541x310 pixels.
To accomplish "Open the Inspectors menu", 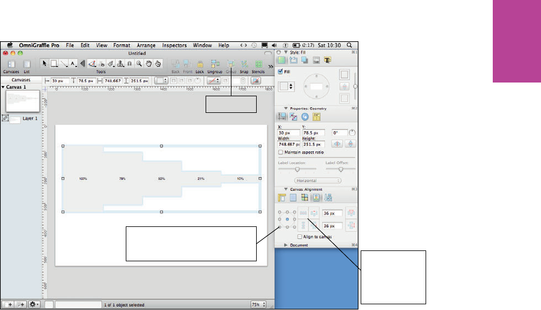I will [174, 45].
